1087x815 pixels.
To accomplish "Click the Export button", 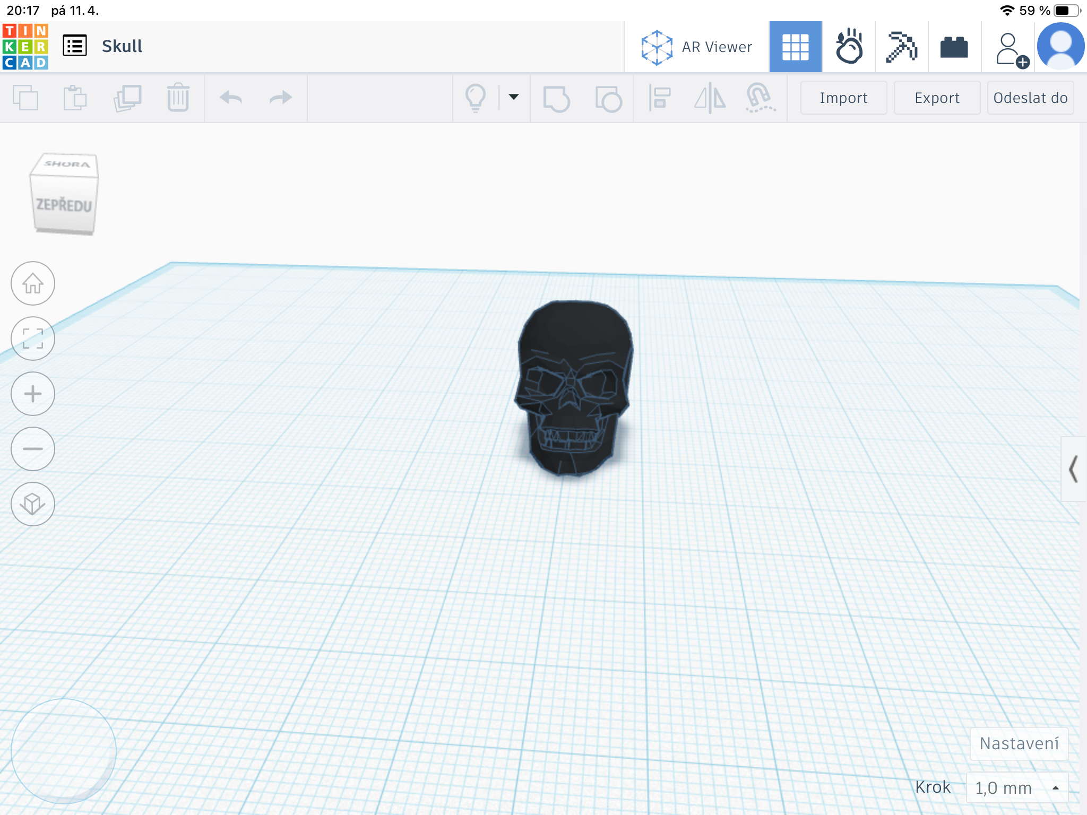I will (x=937, y=98).
